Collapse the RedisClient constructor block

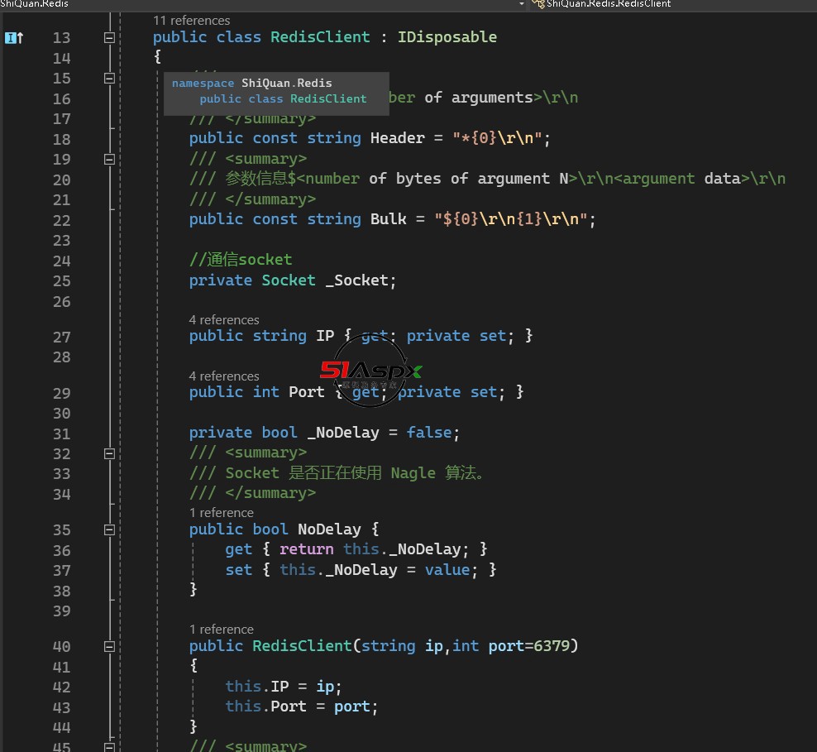[x=108, y=646]
